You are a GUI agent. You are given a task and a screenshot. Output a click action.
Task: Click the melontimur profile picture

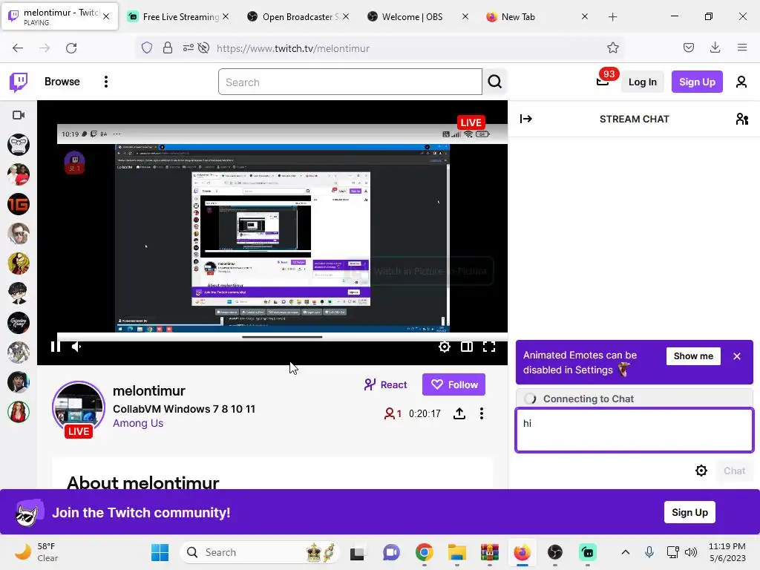[79, 407]
